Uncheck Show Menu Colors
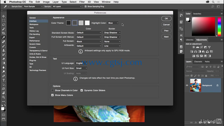224x126 pixels. coord(52,95)
